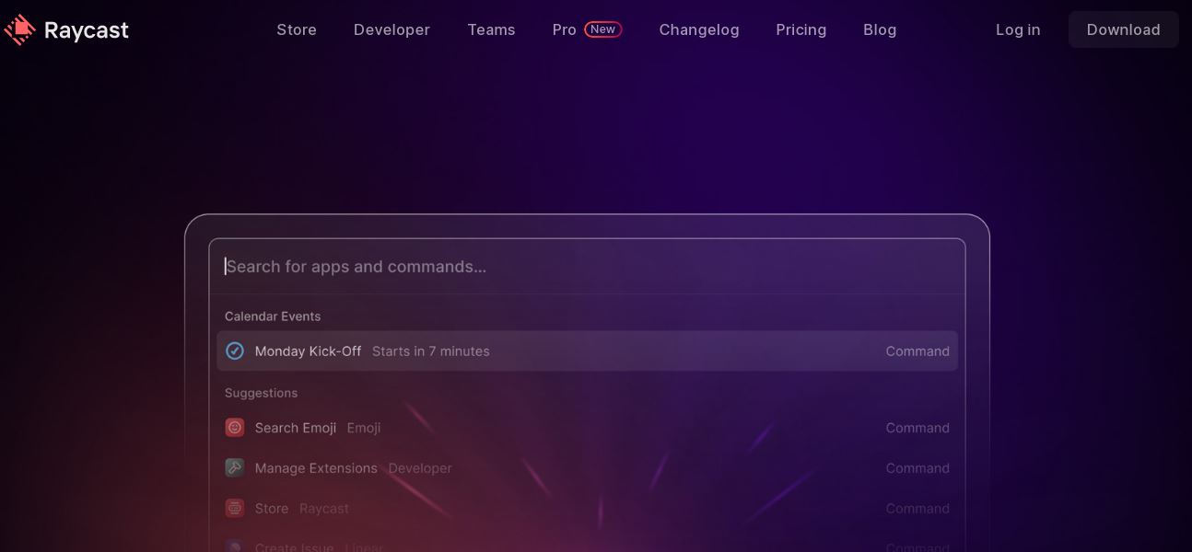Click the Manage Extensions tool icon
This screenshot has height=552, width=1192.
235,467
